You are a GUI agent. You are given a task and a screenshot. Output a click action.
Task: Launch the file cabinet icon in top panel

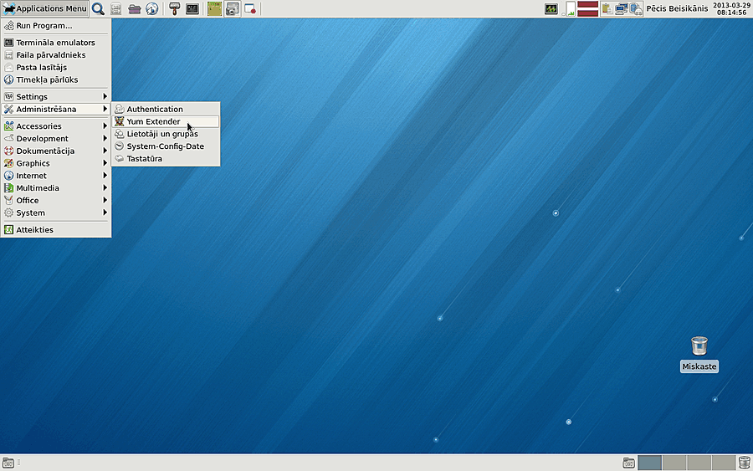pos(115,8)
